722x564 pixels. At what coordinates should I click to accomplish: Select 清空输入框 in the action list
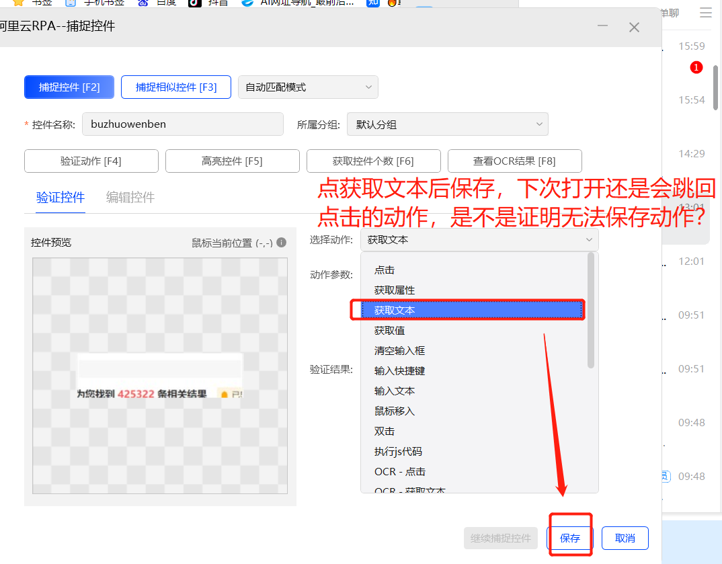click(x=473, y=351)
